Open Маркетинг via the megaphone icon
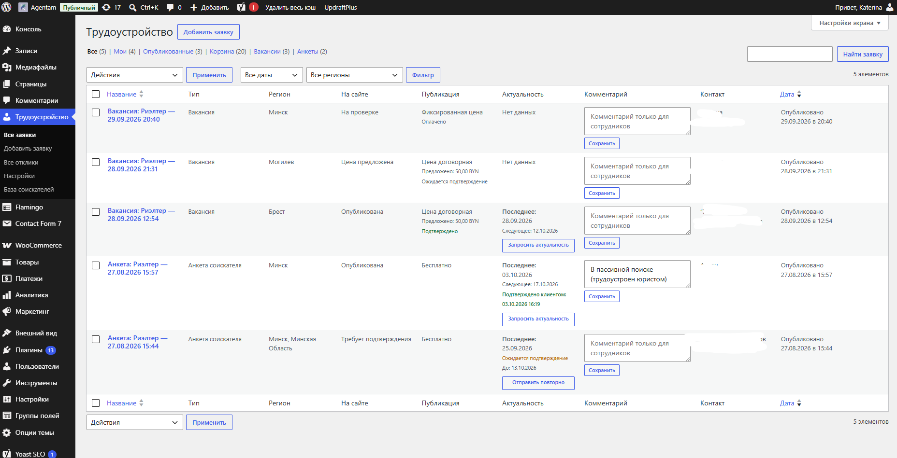Image resolution: width=897 pixels, height=458 pixels. click(7, 311)
